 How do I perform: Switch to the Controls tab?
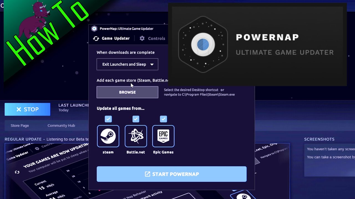[x=152, y=38]
